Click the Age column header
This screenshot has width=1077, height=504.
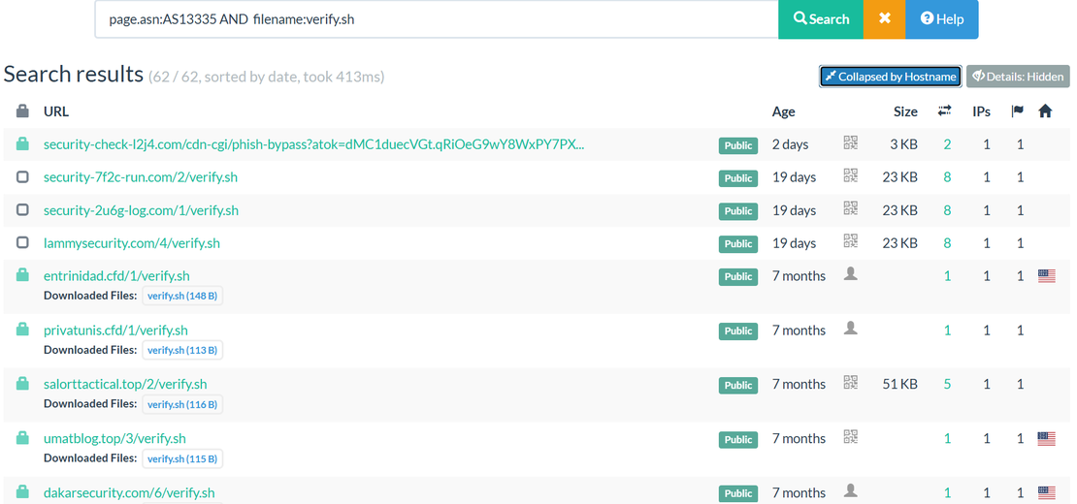point(784,111)
